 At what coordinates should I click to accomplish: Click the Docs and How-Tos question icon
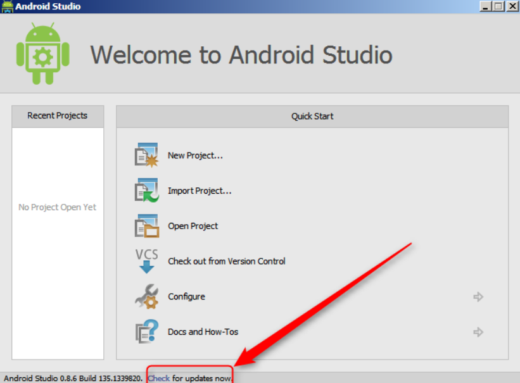146,332
